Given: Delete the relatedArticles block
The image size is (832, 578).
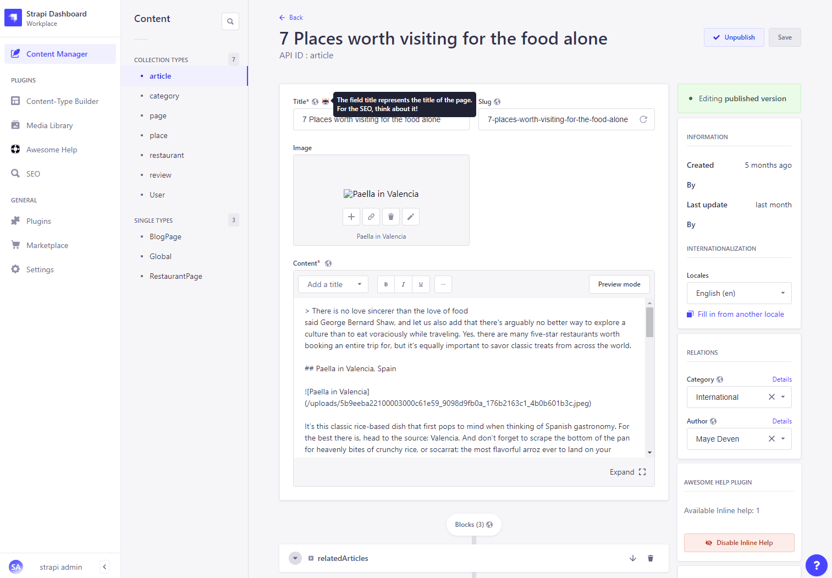Looking at the screenshot, I should point(651,558).
